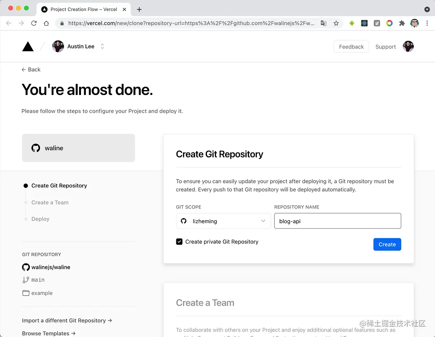Uncheck Create private Git Repository checkbox
This screenshot has height=337, width=435.
[179, 242]
